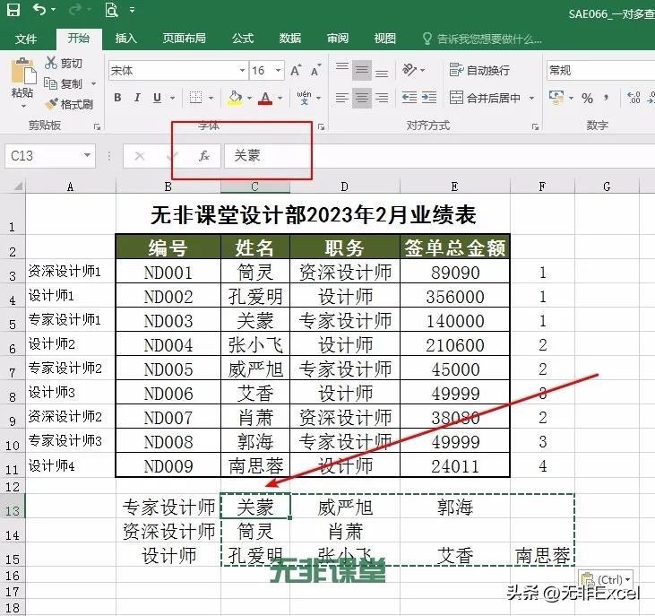Switch to the 页面布局 Page Layout tab
655x616 pixels.
point(185,39)
